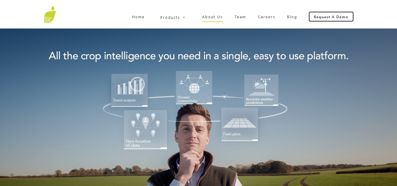Open the Careers page
This screenshot has height=186, width=397.
266,17
